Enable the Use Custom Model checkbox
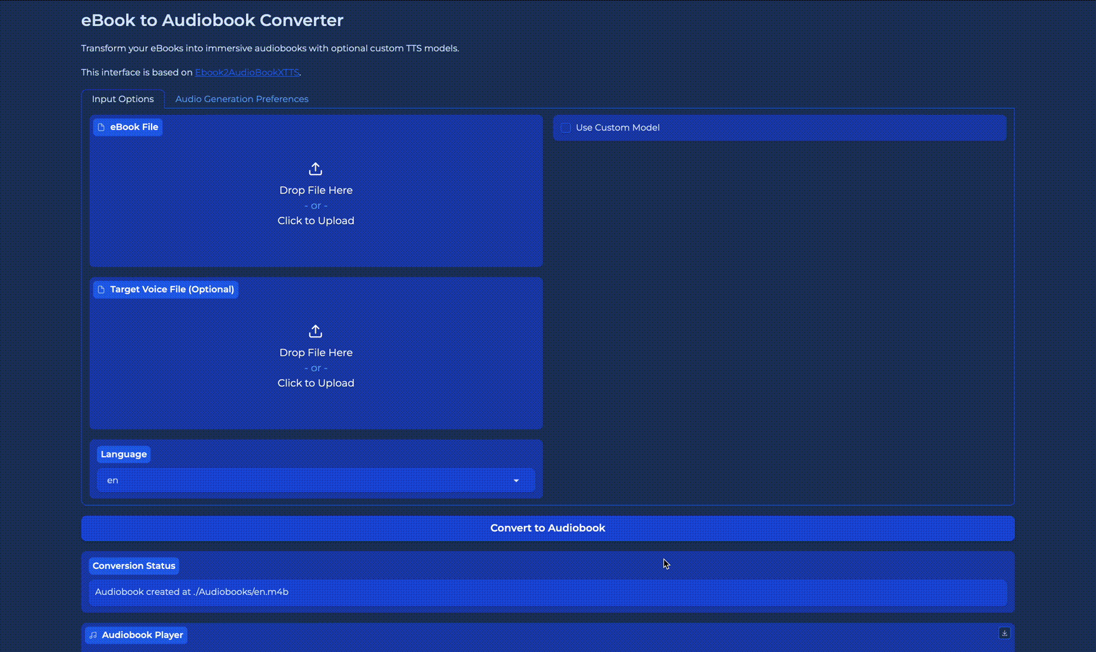Image resolution: width=1096 pixels, height=652 pixels. pyautogui.click(x=566, y=128)
